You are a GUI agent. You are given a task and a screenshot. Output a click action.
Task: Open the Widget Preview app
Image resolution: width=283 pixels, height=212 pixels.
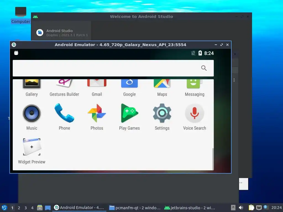click(x=32, y=151)
